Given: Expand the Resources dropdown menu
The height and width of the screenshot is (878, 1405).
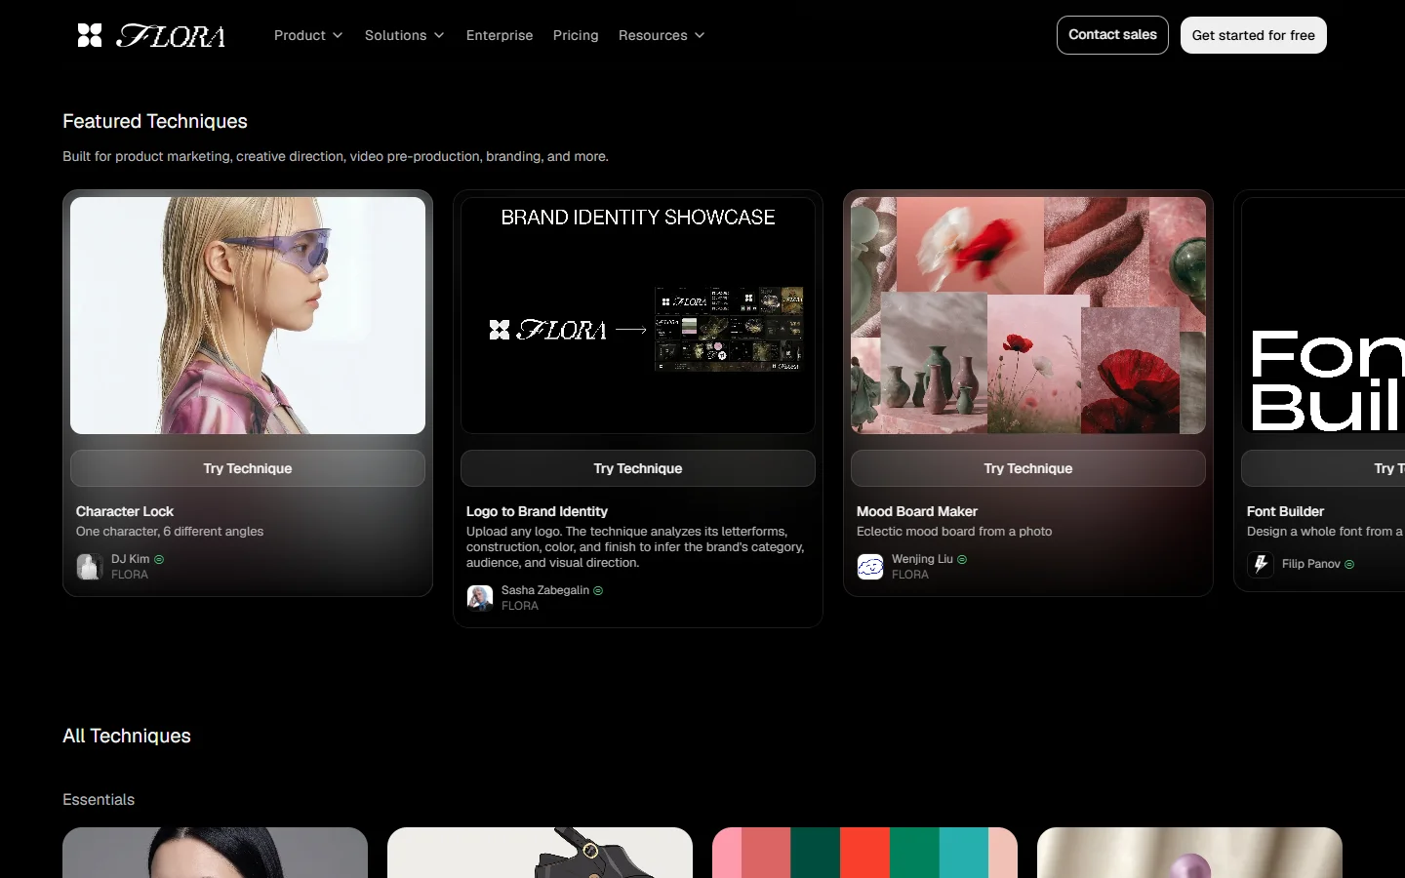Looking at the screenshot, I should pyautogui.click(x=662, y=35).
